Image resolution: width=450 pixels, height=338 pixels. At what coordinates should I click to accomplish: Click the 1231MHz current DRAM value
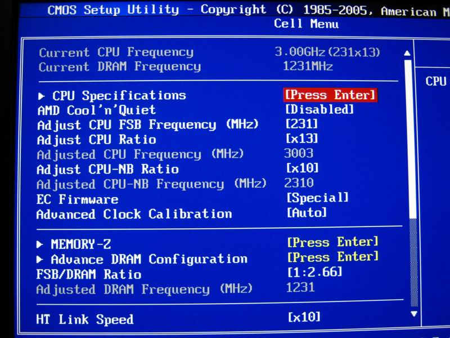tap(308, 66)
